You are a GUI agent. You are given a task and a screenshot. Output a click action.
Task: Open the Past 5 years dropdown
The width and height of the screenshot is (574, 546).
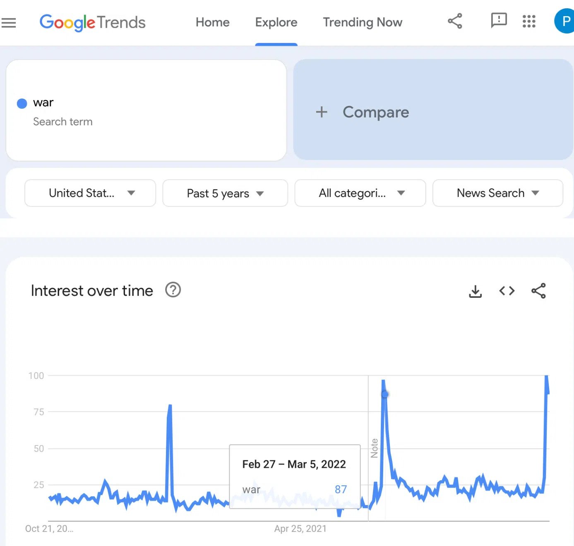[225, 193]
